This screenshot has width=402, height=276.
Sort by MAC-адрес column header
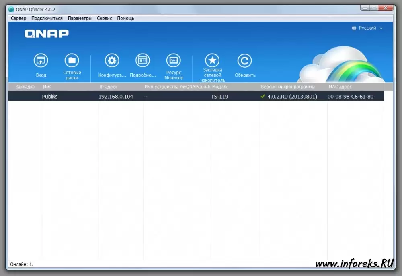click(x=340, y=87)
